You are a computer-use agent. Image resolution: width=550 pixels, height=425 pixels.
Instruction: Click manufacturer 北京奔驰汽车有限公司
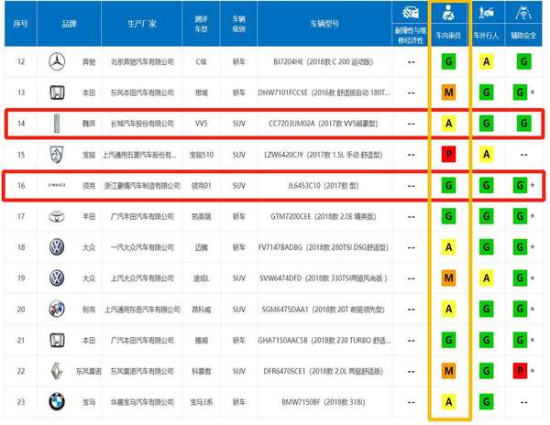coord(142,62)
